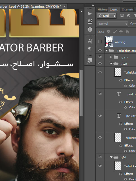Hide the احمد text layer
This screenshot has width=136, height=181.
click(x=100, y=94)
